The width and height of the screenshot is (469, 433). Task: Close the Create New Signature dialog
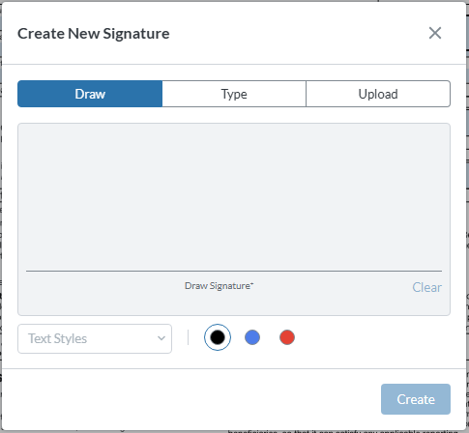[x=435, y=33]
